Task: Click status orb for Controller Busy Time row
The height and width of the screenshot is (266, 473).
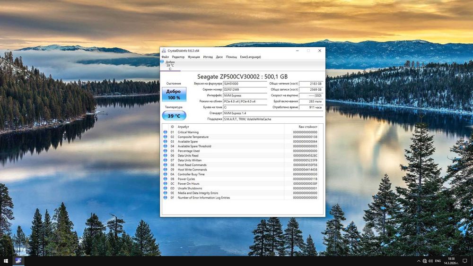Action: (165, 174)
